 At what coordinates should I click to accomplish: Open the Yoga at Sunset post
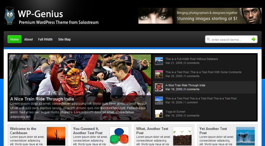[x=175, y=112]
